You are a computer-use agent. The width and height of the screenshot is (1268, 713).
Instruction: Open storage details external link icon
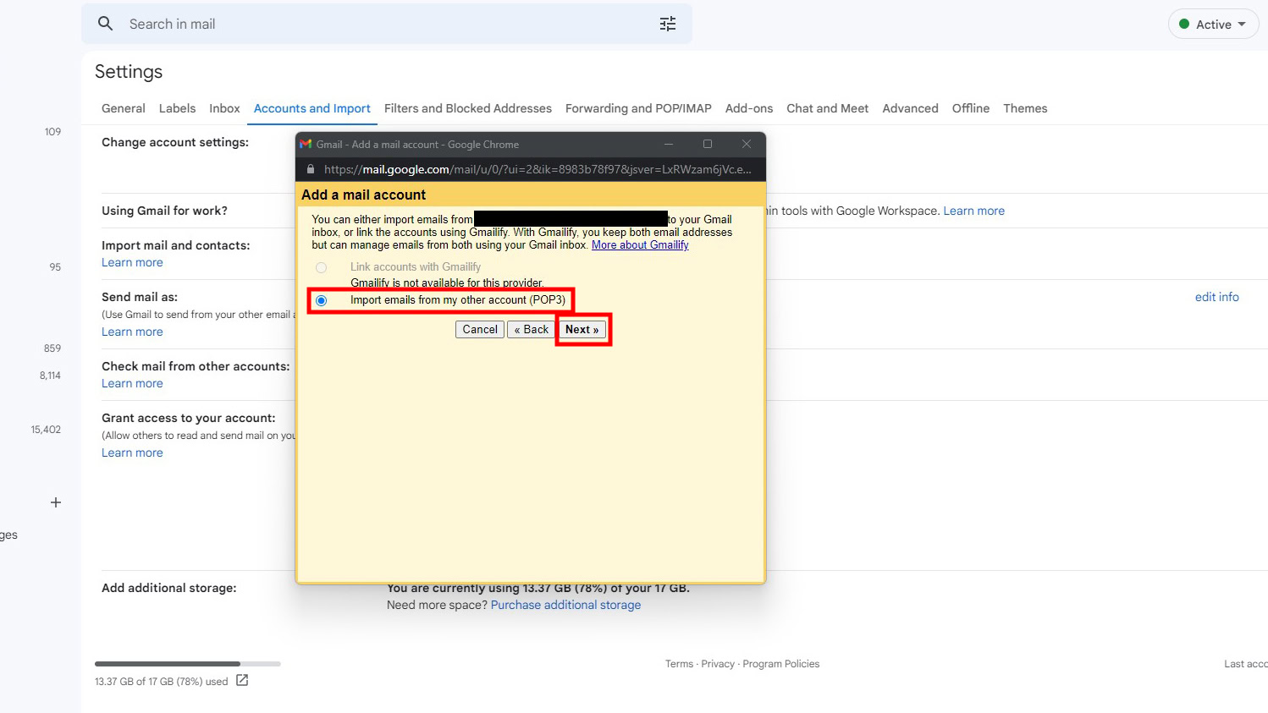click(242, 680)
